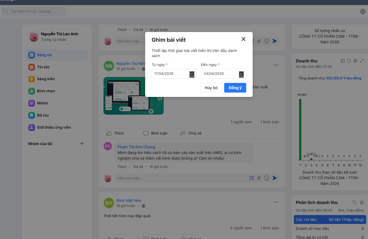Share the post with the Chia sẻ button
The height and width of the screenshot is (239, 368).
pyautogui.click(x=191, y=133)
